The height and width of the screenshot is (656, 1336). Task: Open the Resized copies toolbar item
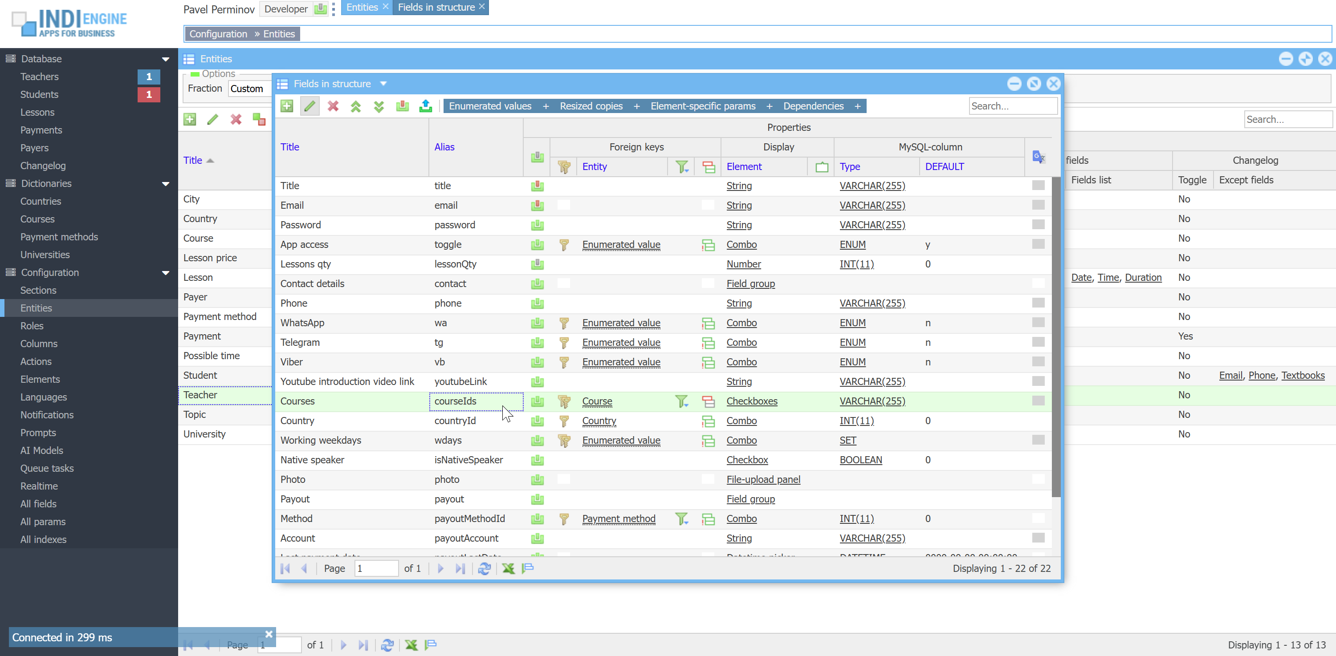[x=591, y=106]
